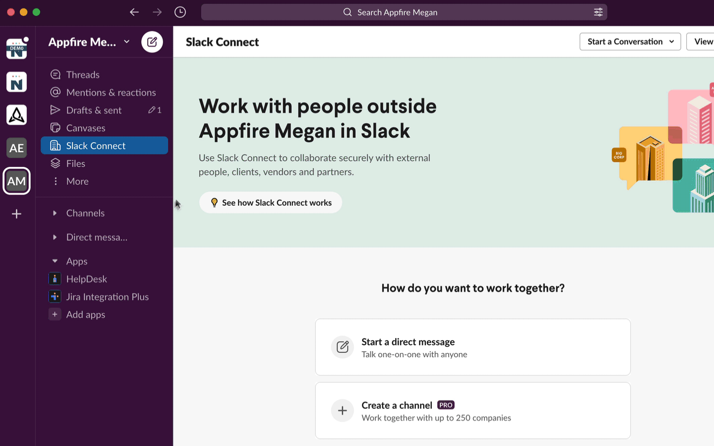Click the drafts count badge
This screenshot has height=446, width=714.
tap(155, 110)
